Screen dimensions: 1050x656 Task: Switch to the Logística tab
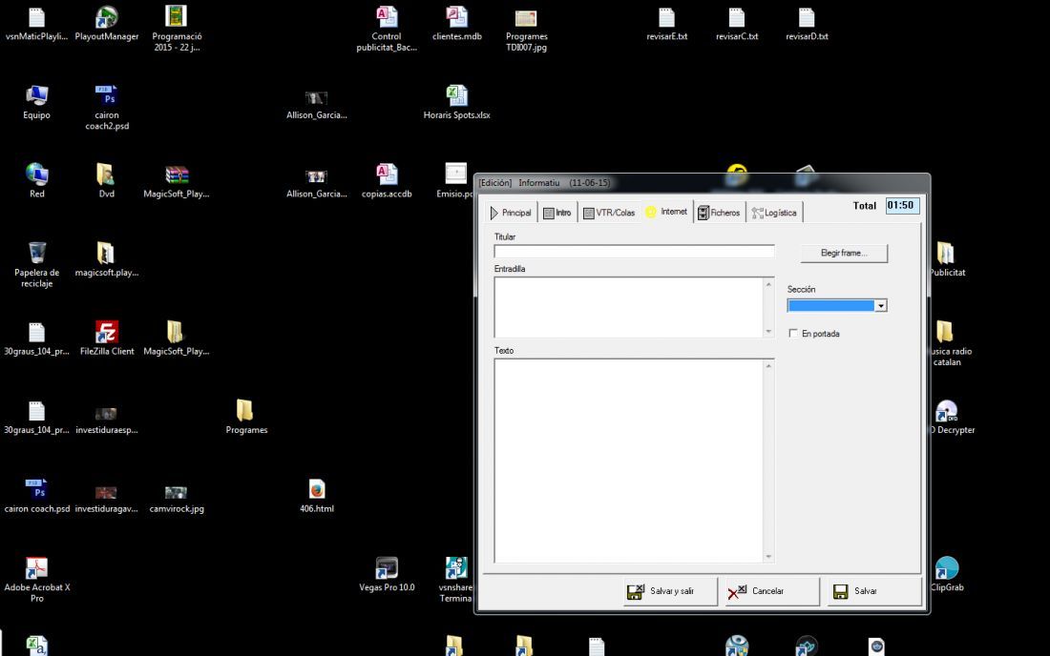click(775, 213)
